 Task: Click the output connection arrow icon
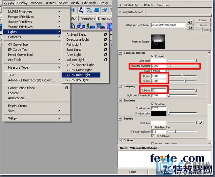pos(190,27)
